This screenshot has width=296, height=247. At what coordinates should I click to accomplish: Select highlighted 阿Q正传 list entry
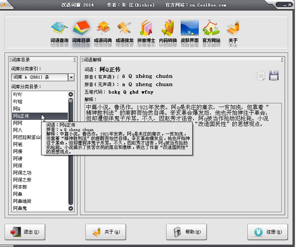click(39, 116)
